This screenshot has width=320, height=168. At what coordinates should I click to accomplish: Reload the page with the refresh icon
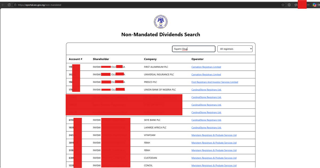pos(9,5)
